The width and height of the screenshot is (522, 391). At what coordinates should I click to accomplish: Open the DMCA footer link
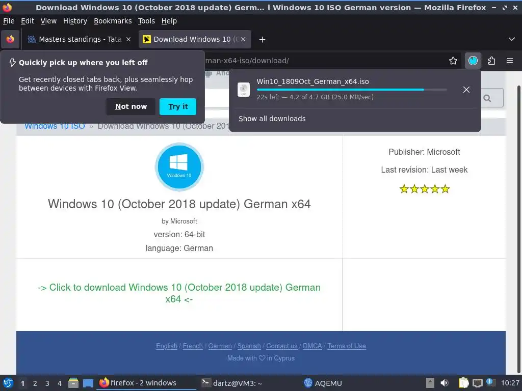(312, 346)
